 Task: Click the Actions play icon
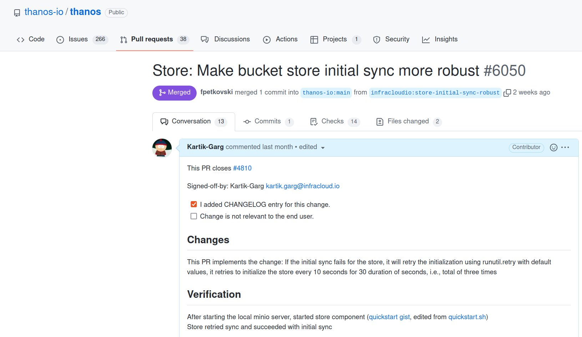[267, 39]
